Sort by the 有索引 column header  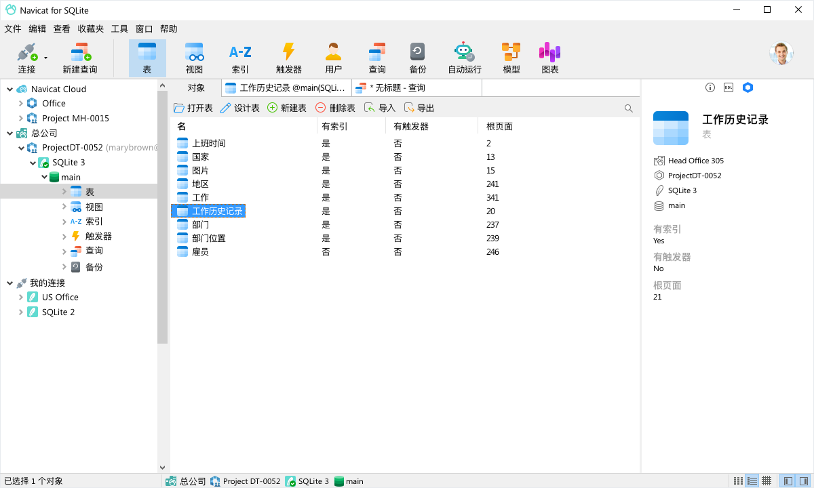click(x=334, y=126)
